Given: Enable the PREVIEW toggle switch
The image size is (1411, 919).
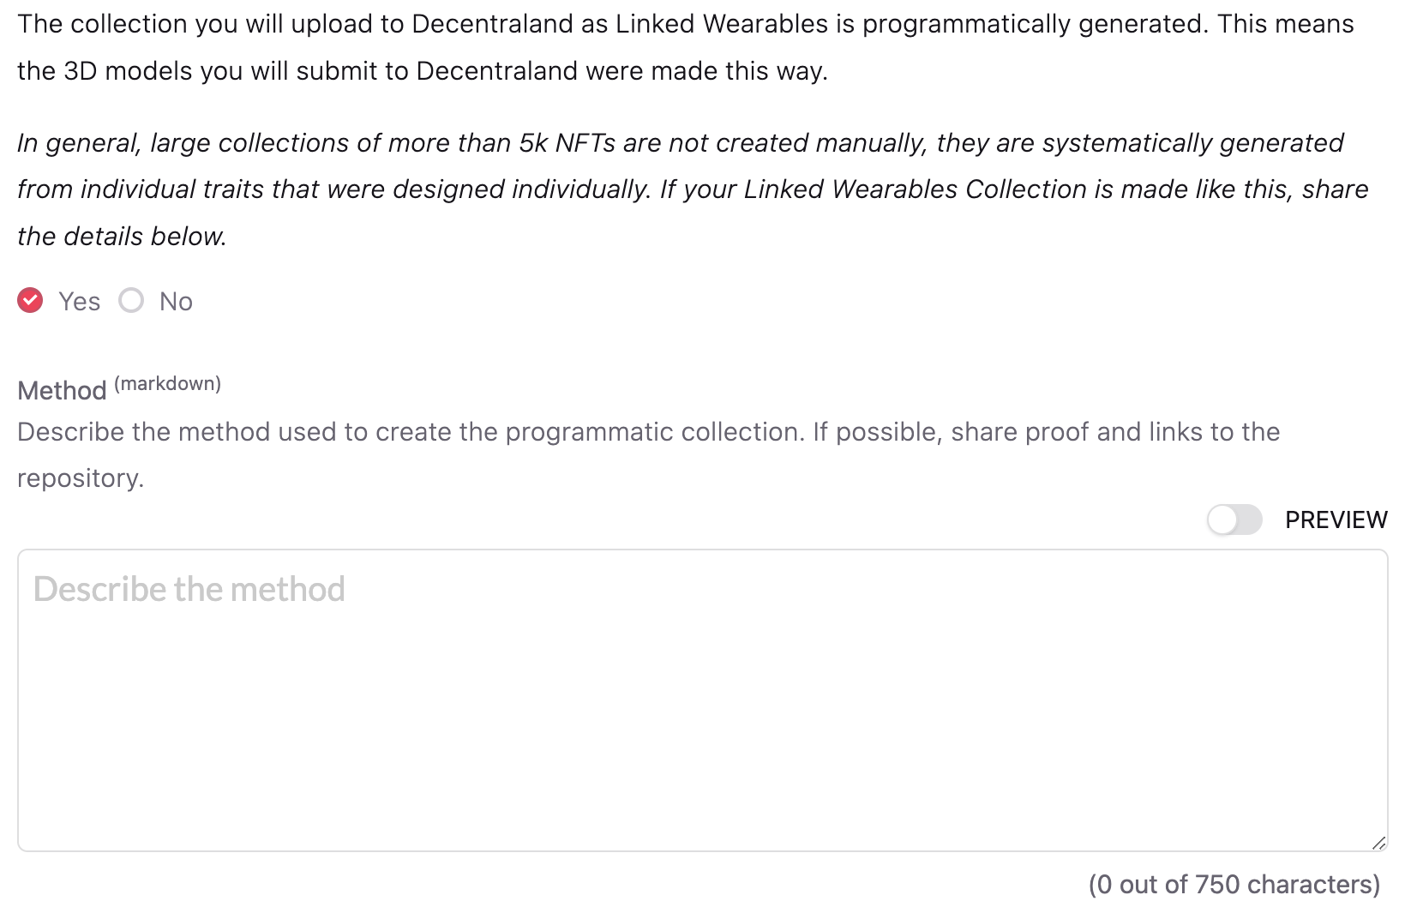Looking at the screenshot, I should tap(1234, 520).
